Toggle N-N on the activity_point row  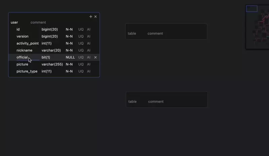[69, 43]
